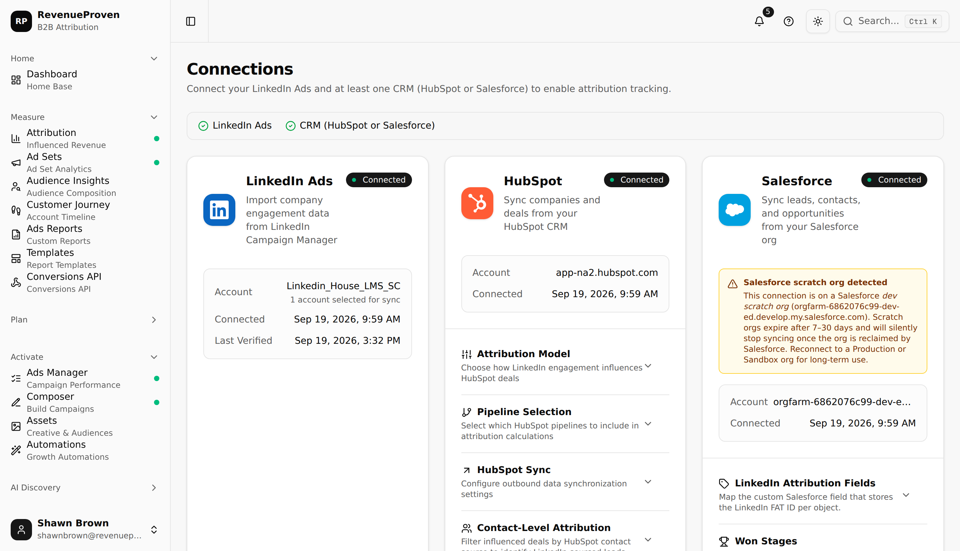
Task: Click the Customer Journey footprints icon
Action: pyautogui.click(x=16, y=211)
